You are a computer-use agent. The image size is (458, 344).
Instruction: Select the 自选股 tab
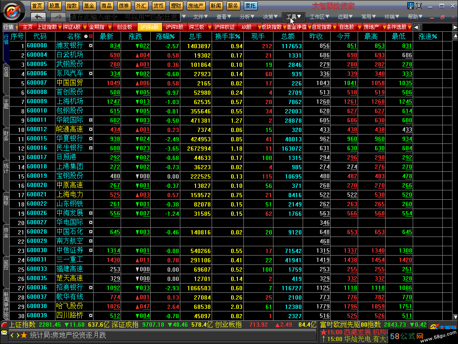(x=347, y=27)
